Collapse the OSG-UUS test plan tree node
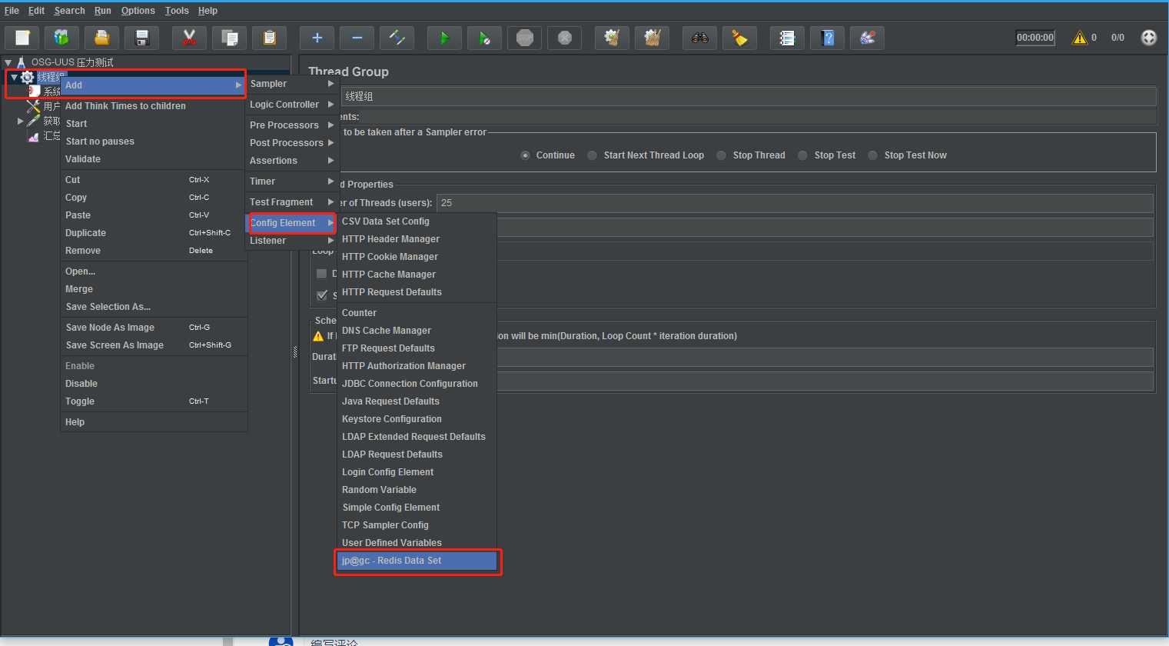The height and width of the screenshot is (646, 1169). tap(8, 62)
